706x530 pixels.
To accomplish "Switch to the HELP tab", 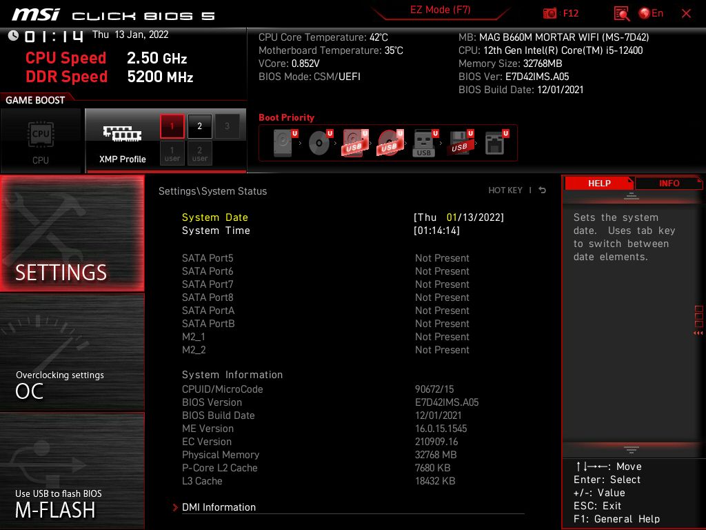I will 599,183.
